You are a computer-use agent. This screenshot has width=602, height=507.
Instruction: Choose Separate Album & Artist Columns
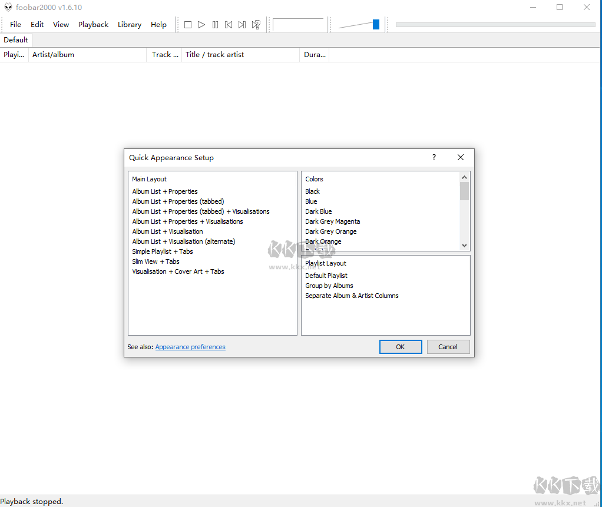click(x=352, y=296)
